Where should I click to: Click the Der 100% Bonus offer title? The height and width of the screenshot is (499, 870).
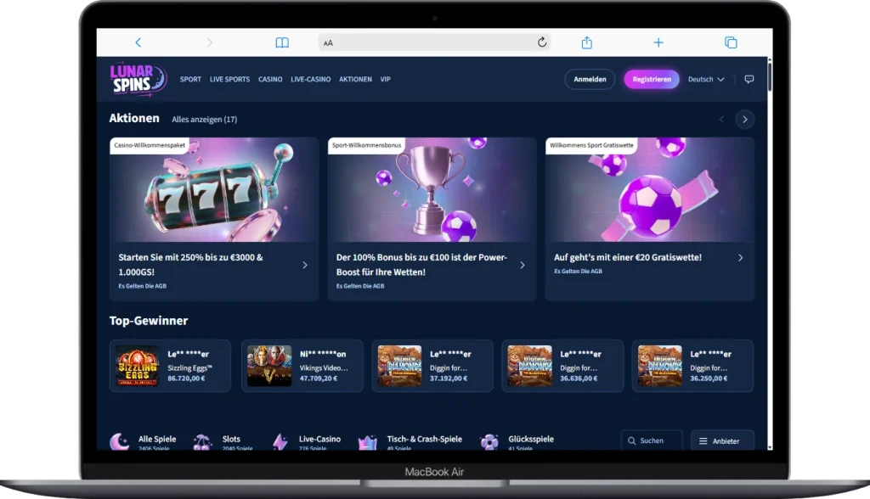421,265
